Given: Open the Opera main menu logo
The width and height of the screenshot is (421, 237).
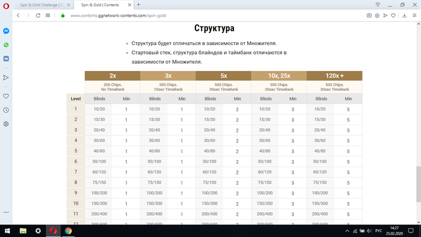Looking at the screenshot, I should (6, 6).
